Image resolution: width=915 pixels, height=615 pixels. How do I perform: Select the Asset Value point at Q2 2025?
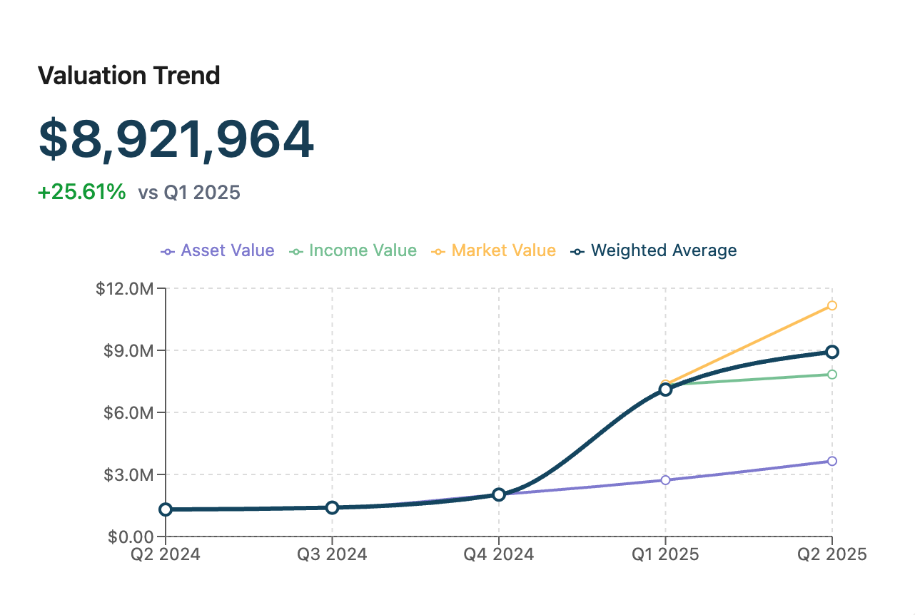pos(832,461)
